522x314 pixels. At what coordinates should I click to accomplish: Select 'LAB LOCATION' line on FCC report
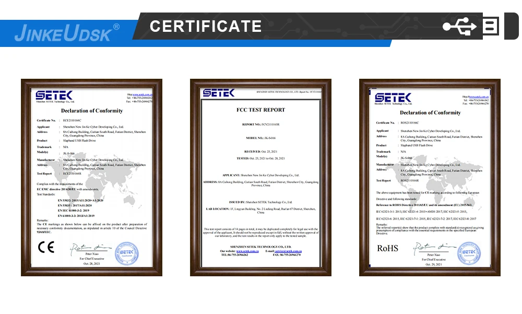tap(260, 210)
